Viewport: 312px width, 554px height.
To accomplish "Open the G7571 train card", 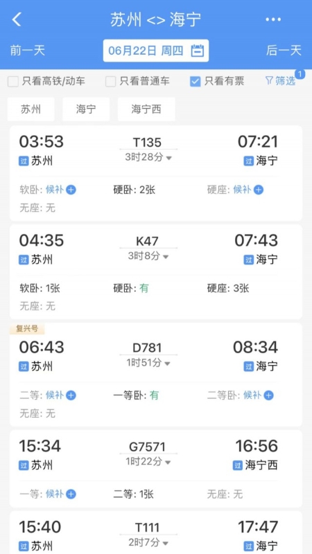I will pyautogui.click(x=155, y=469).
